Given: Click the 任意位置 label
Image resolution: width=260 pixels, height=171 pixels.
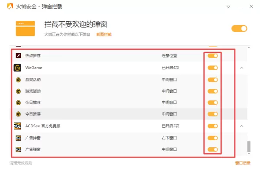Looking at the screenshot, I should (169, 55).
